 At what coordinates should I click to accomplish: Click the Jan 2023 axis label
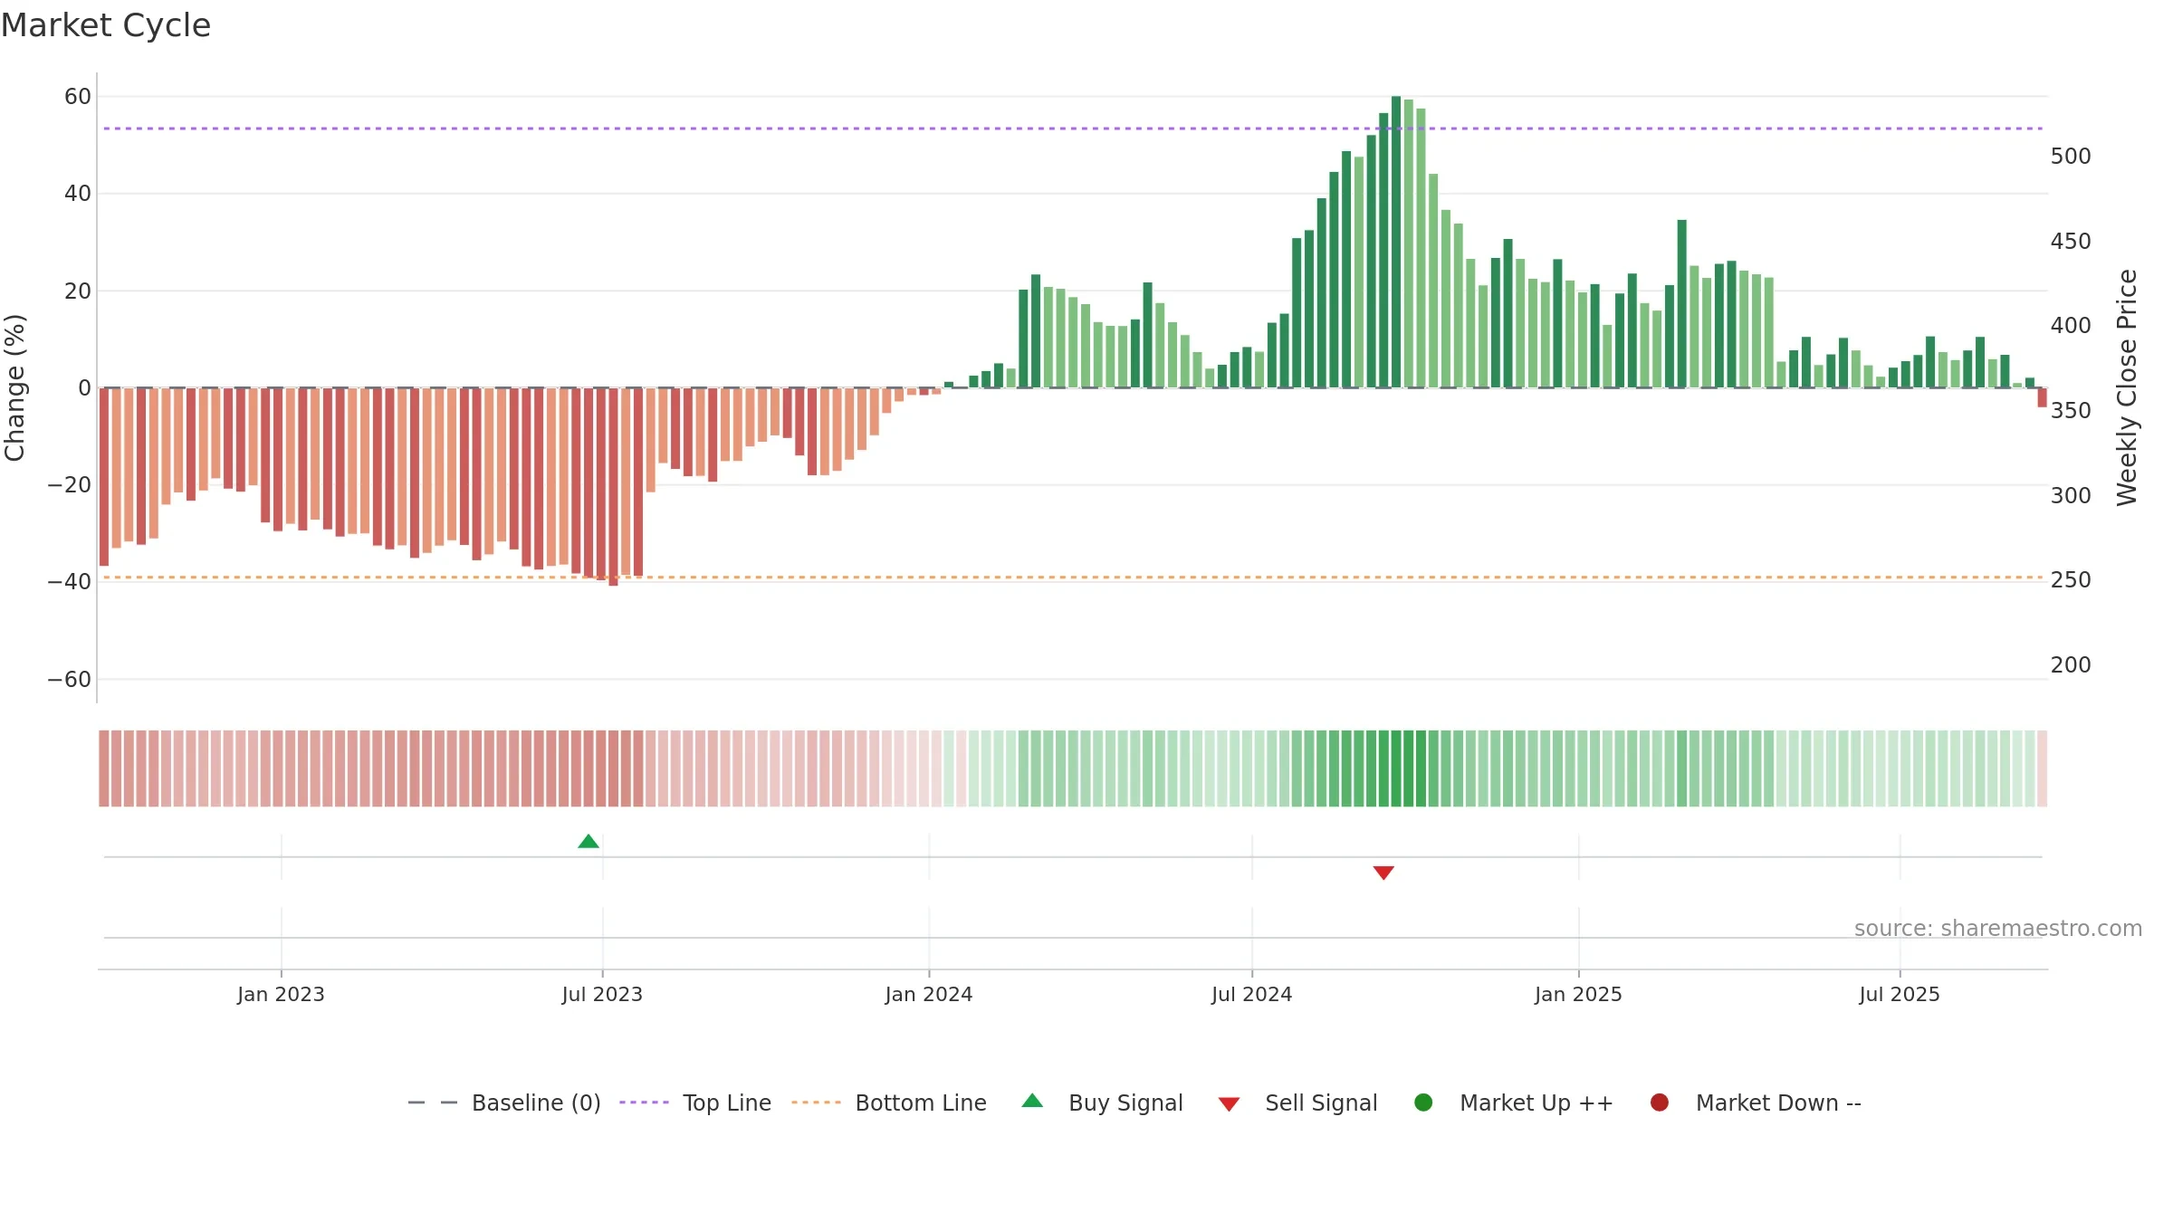[x=281, y=994]
